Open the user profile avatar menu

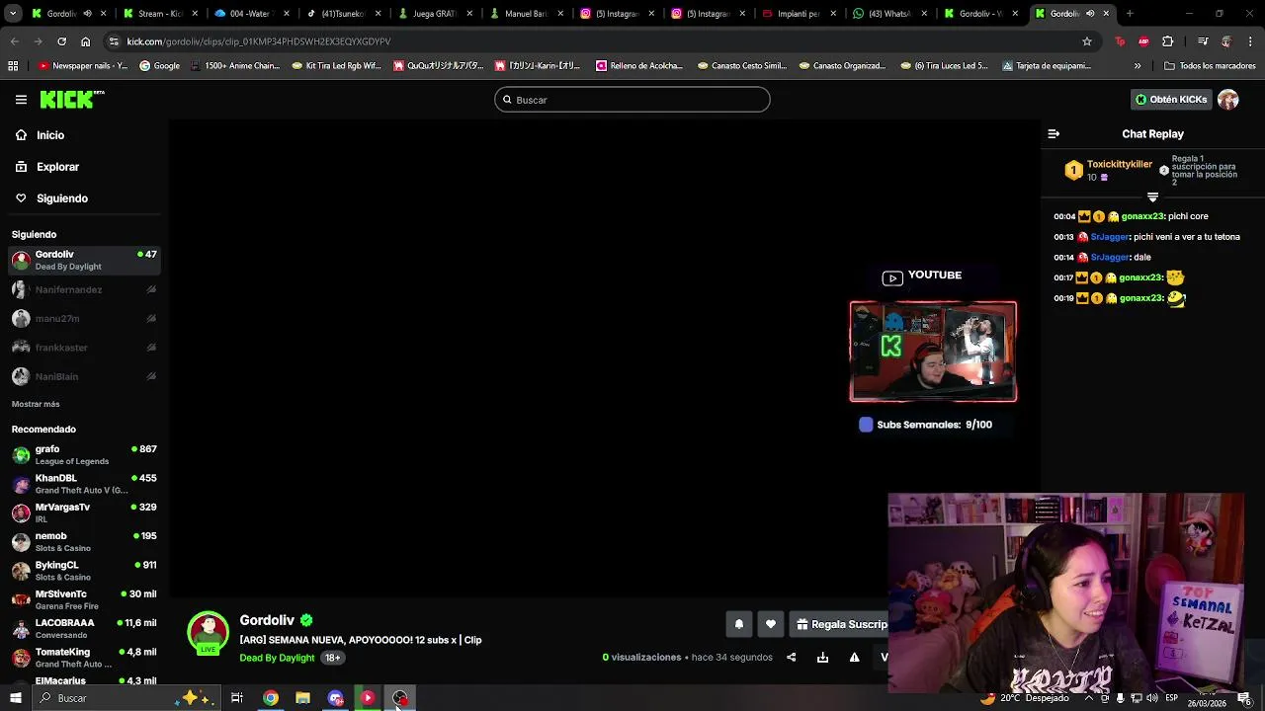tap(1228, 100)
